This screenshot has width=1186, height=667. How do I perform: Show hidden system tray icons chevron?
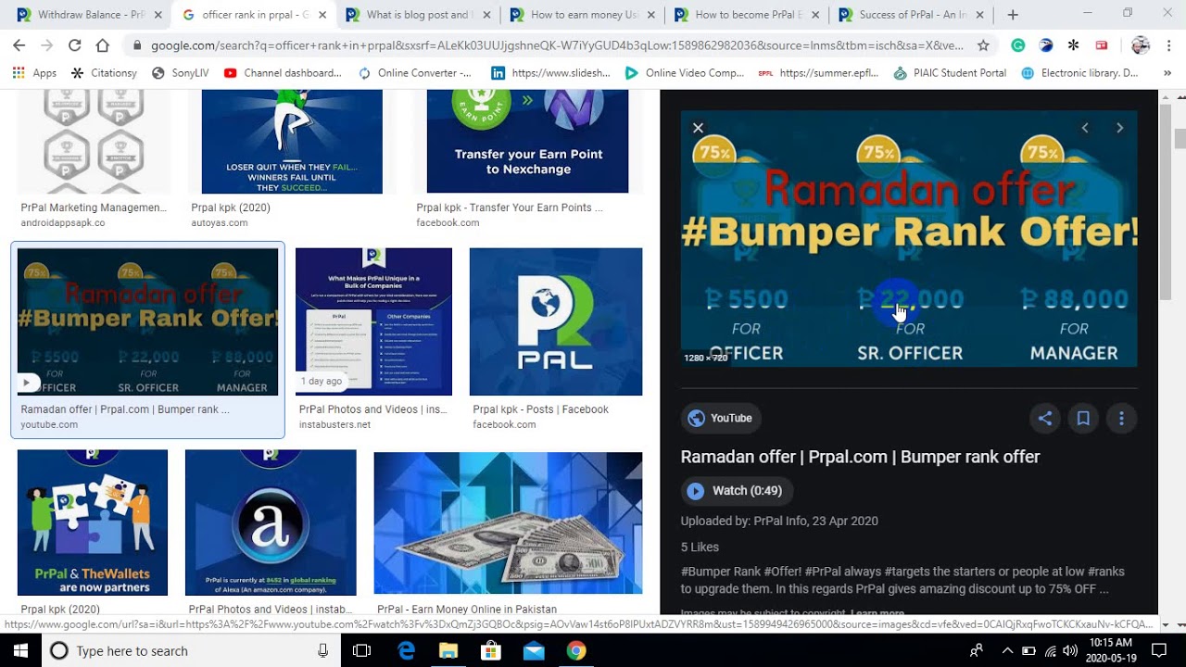(1008, 651)
